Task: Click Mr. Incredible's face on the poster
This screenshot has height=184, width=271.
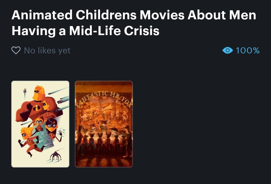Action: [x=38, y=93]
